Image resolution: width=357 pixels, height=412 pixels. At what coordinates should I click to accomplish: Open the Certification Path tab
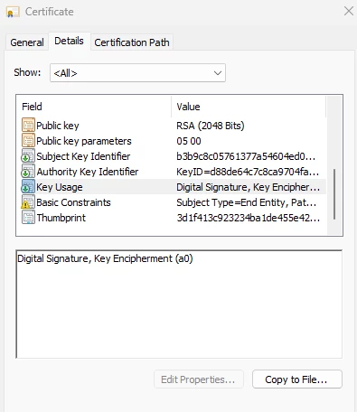pos(132,42)
